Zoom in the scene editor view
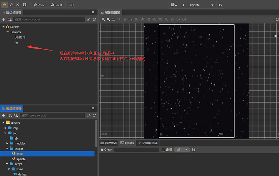The image size is (279, 176). pyautogui.click(x=103, y=19)
